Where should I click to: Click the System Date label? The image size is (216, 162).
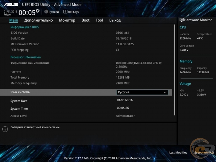click(19, 101)
